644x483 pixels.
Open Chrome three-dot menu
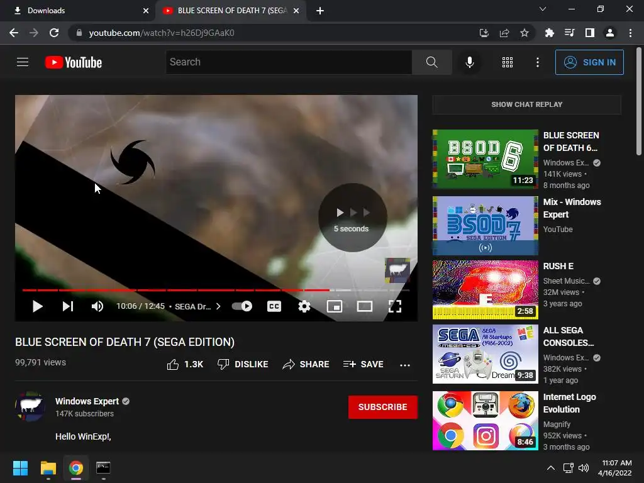[630, 33]
